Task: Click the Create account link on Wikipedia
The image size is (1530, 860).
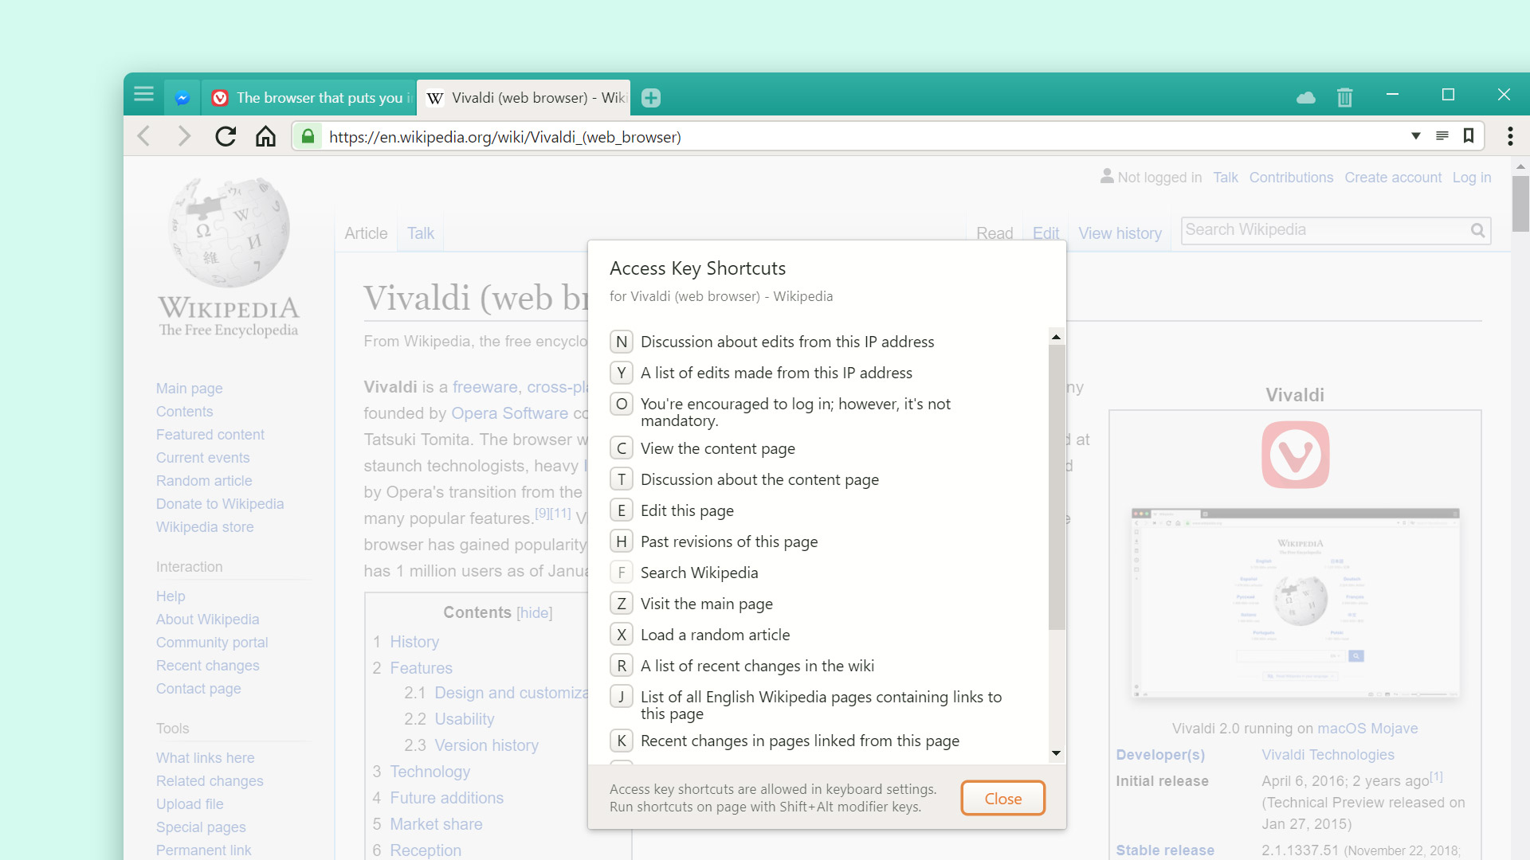Action: [1394, 175]
